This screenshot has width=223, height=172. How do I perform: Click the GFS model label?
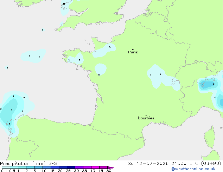click(53, 164)
